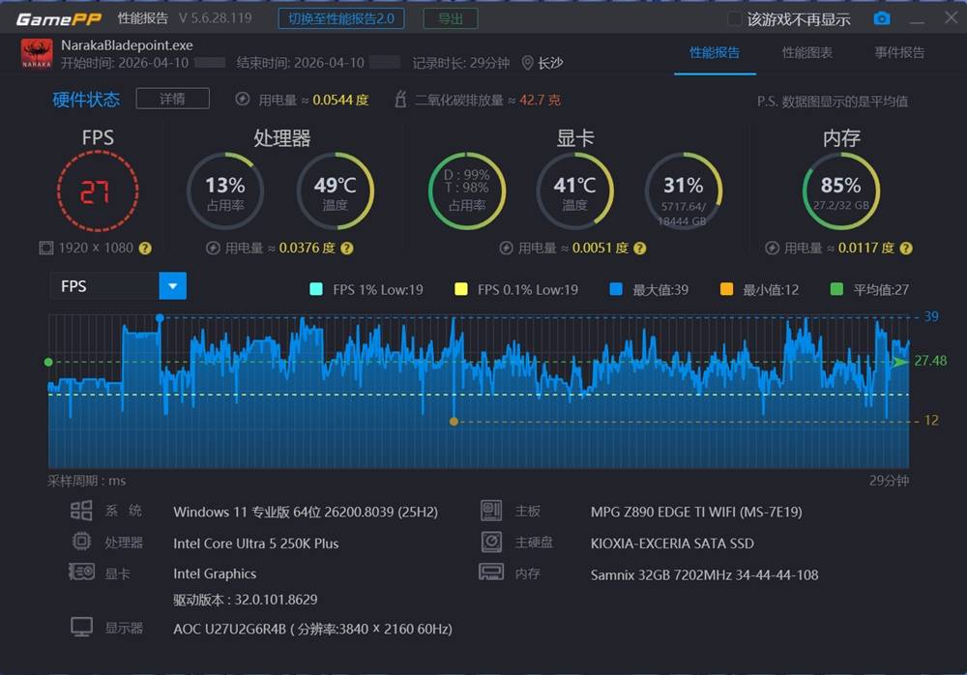Click the processor 49°C temperature gauge
The image size is (967, 675).
(x=335, y=191)
